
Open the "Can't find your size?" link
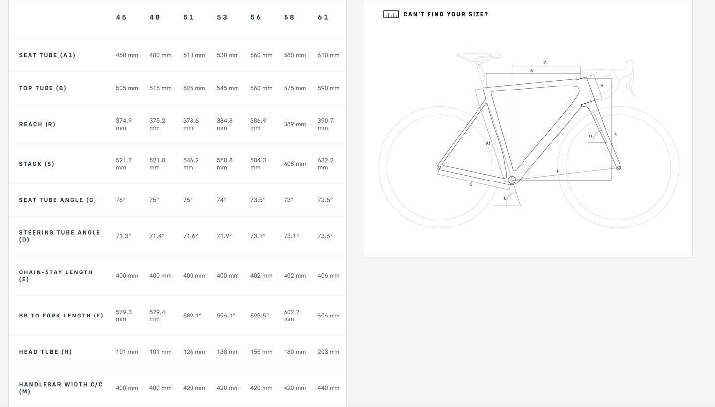point(445,14)
